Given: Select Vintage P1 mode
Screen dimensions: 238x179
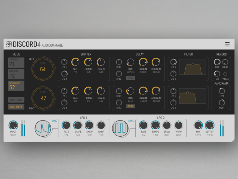Looking at the screenshot, I should (16, 63).
